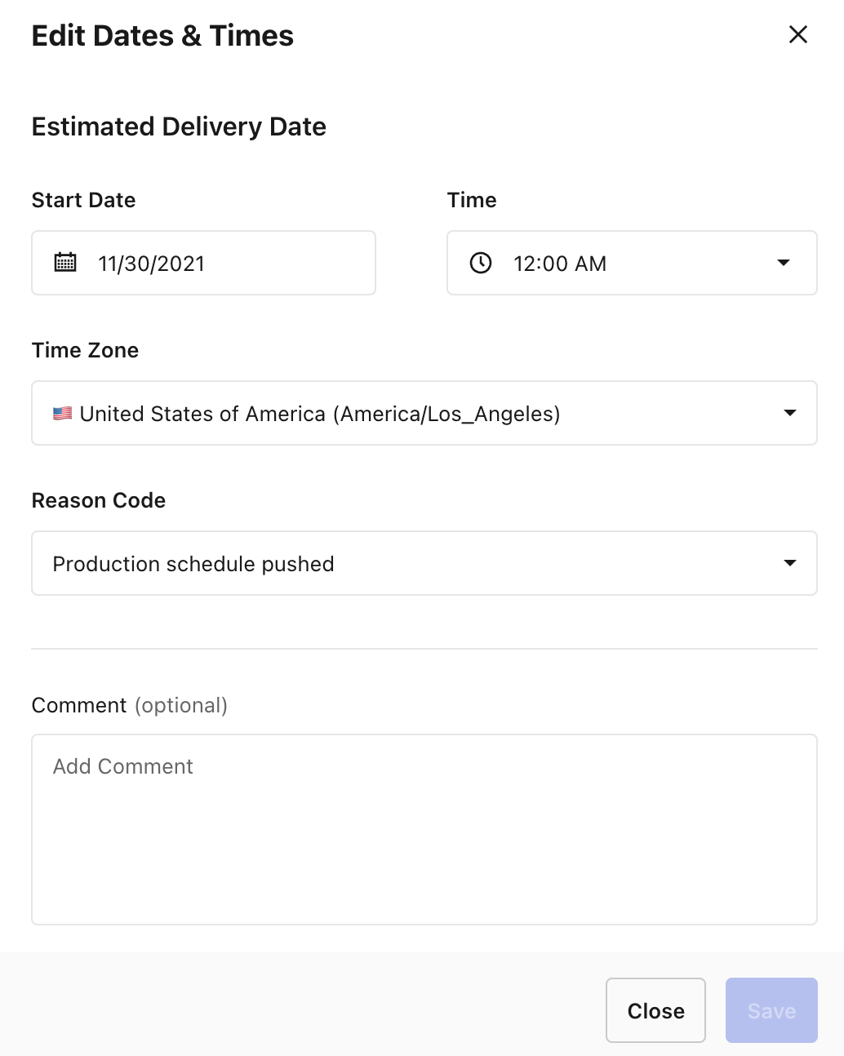Expand the Reason Code dropdown arrow
Image resolution: width=844 pixels, height=1056 pixels.
(790, 563)
